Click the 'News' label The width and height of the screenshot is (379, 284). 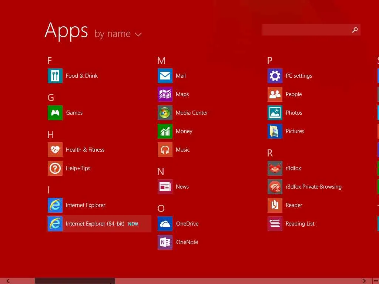pos(182,187)
